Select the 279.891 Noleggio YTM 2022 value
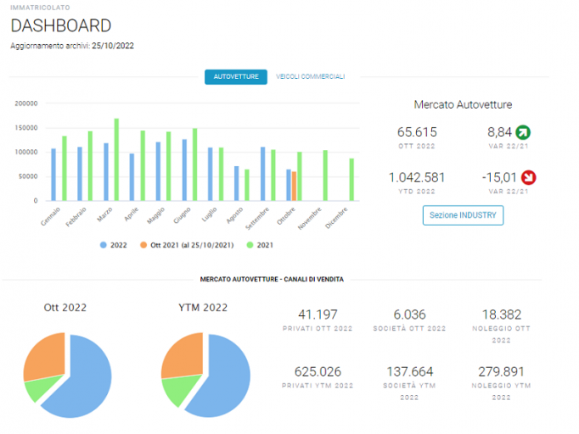 coord(501,371)
